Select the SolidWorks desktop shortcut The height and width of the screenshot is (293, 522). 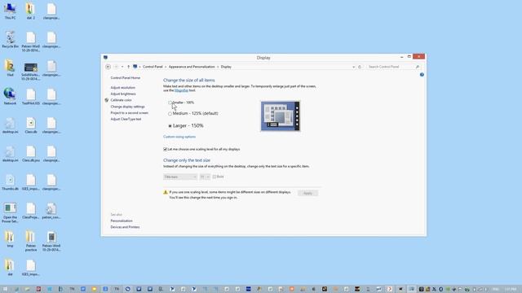click(31, 72)
